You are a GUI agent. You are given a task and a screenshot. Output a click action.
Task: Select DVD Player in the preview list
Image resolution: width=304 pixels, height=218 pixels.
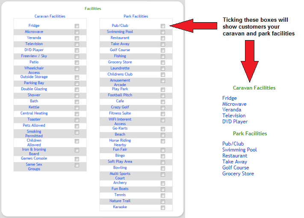[235, 122]
